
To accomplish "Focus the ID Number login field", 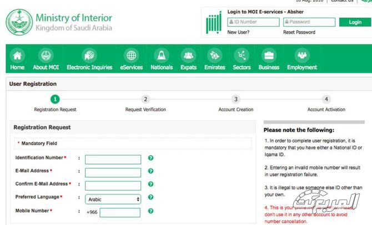I will click(x=253, y=22).
